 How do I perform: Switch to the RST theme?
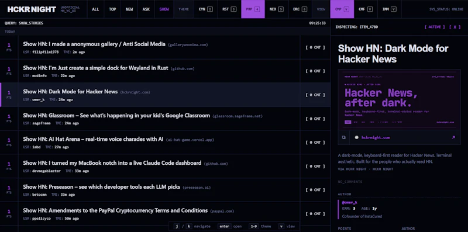[x=229, y=9]
